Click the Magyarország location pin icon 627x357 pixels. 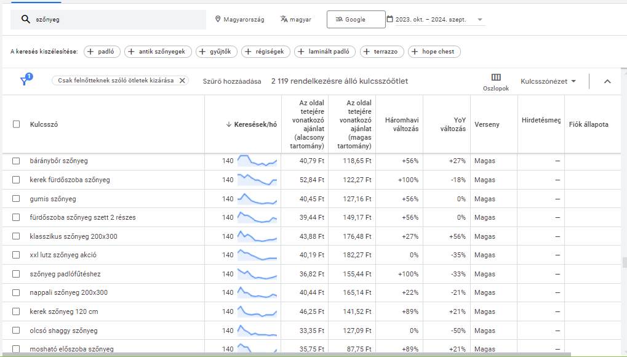coord(218,20)
